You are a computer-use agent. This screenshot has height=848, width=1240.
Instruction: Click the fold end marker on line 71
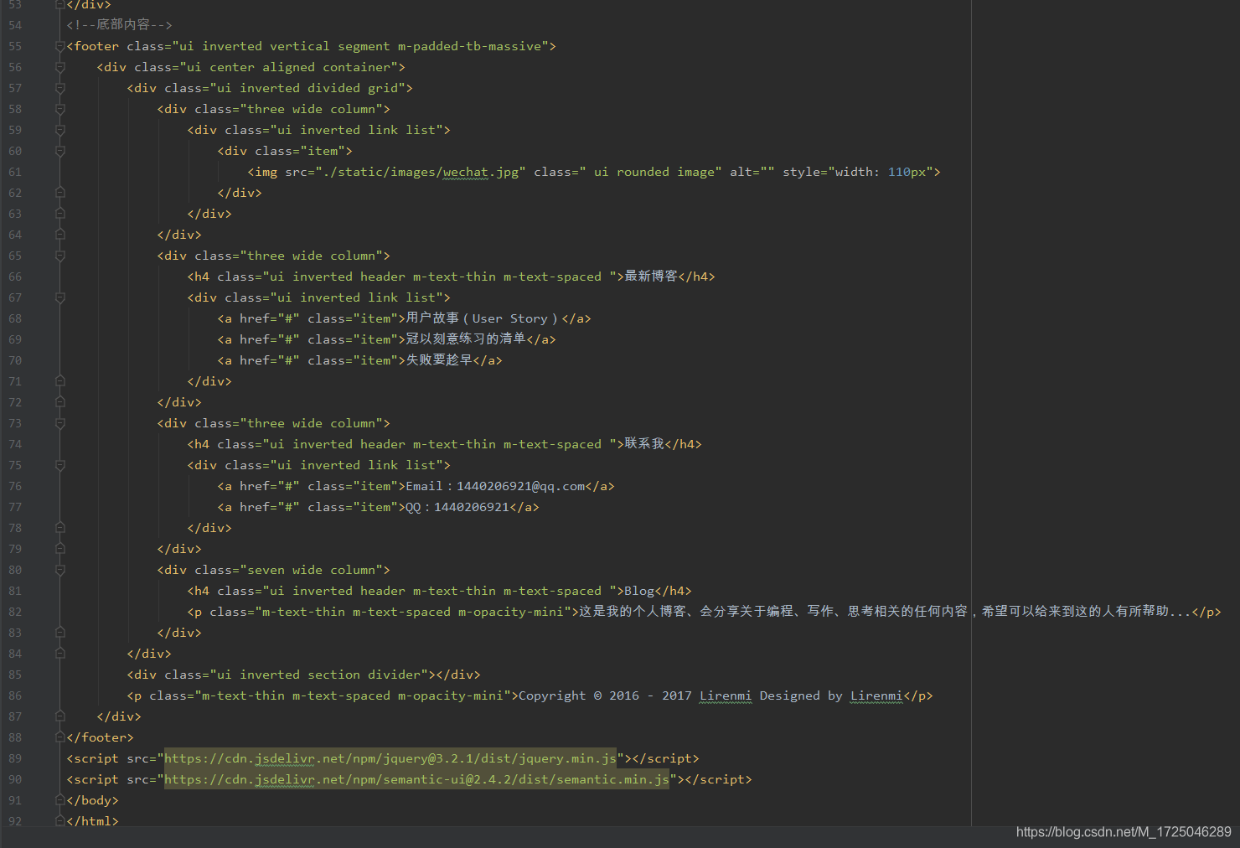pos(60,381)
